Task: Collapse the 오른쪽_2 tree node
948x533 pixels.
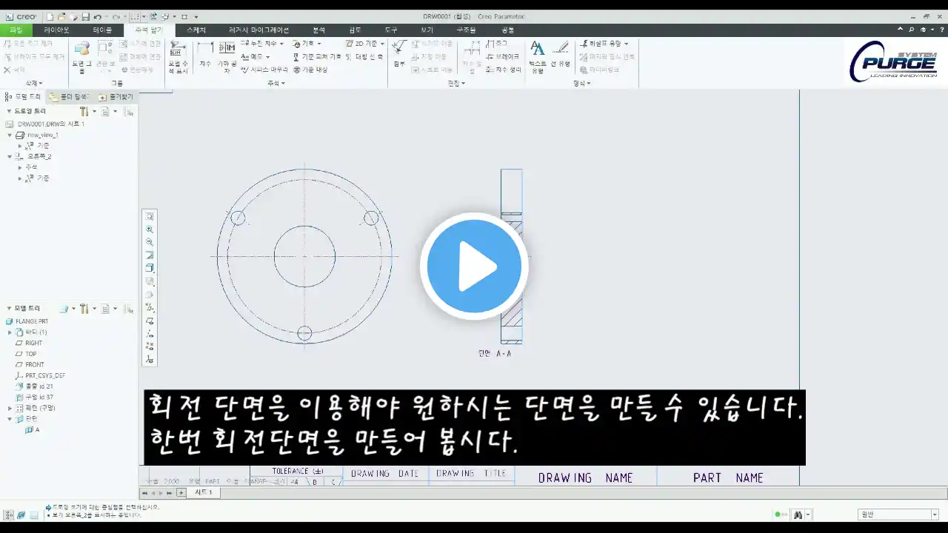Action: pos(10,157)
